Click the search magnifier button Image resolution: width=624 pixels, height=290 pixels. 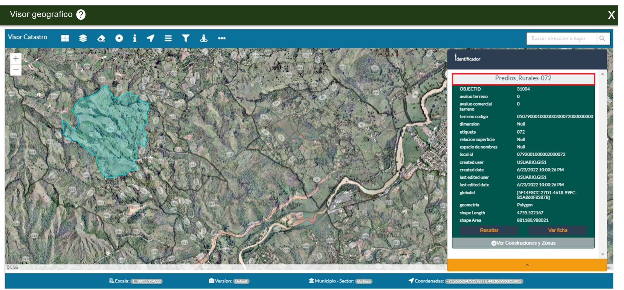(x=602, y=39)
